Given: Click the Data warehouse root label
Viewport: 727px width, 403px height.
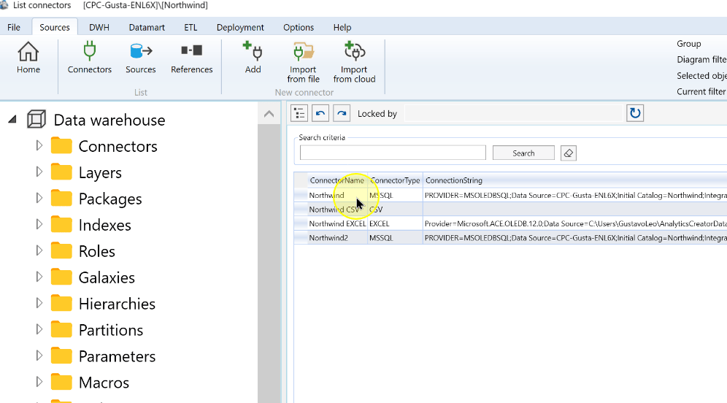Looking at the screenshot, I should [109, 120].
